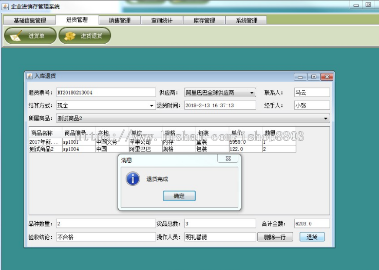Minimize the 入库退货 window

(300, 77)
